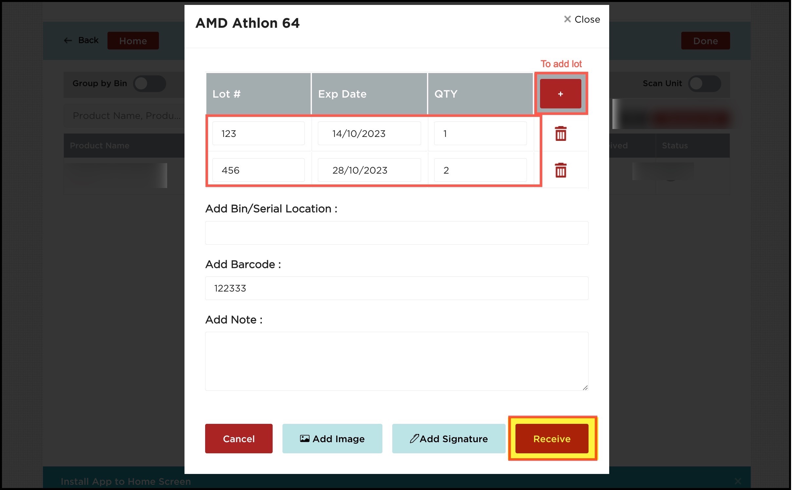Click the Add Image button
The width and height of the screenshot is (794, 490).
click(x=332, y=439)
